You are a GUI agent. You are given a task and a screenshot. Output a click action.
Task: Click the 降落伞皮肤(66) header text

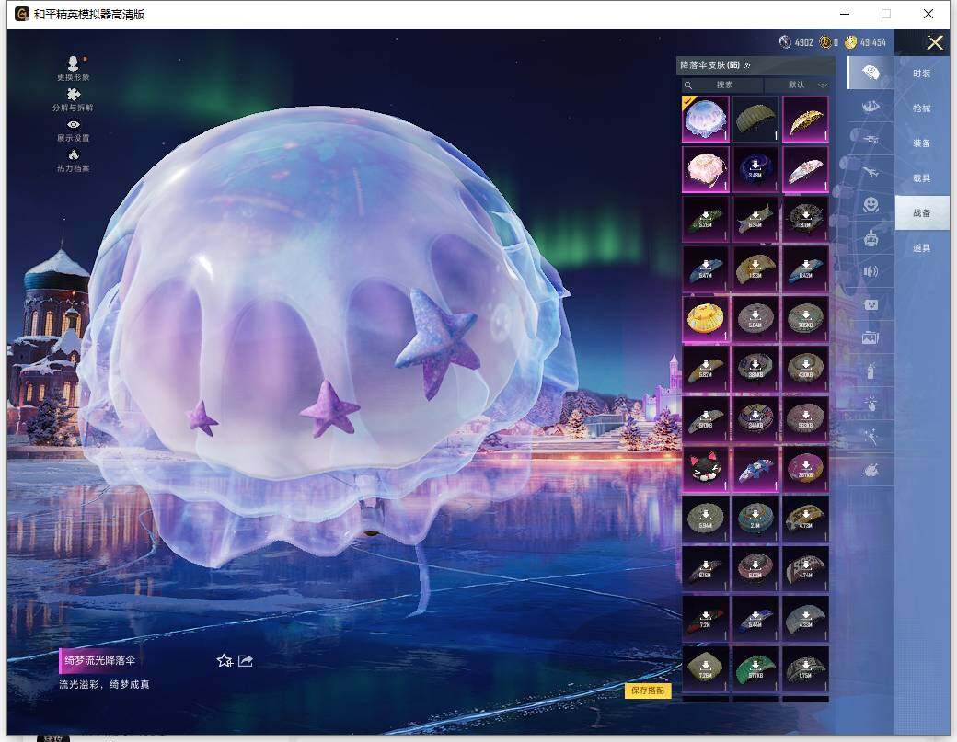point(709,65)
